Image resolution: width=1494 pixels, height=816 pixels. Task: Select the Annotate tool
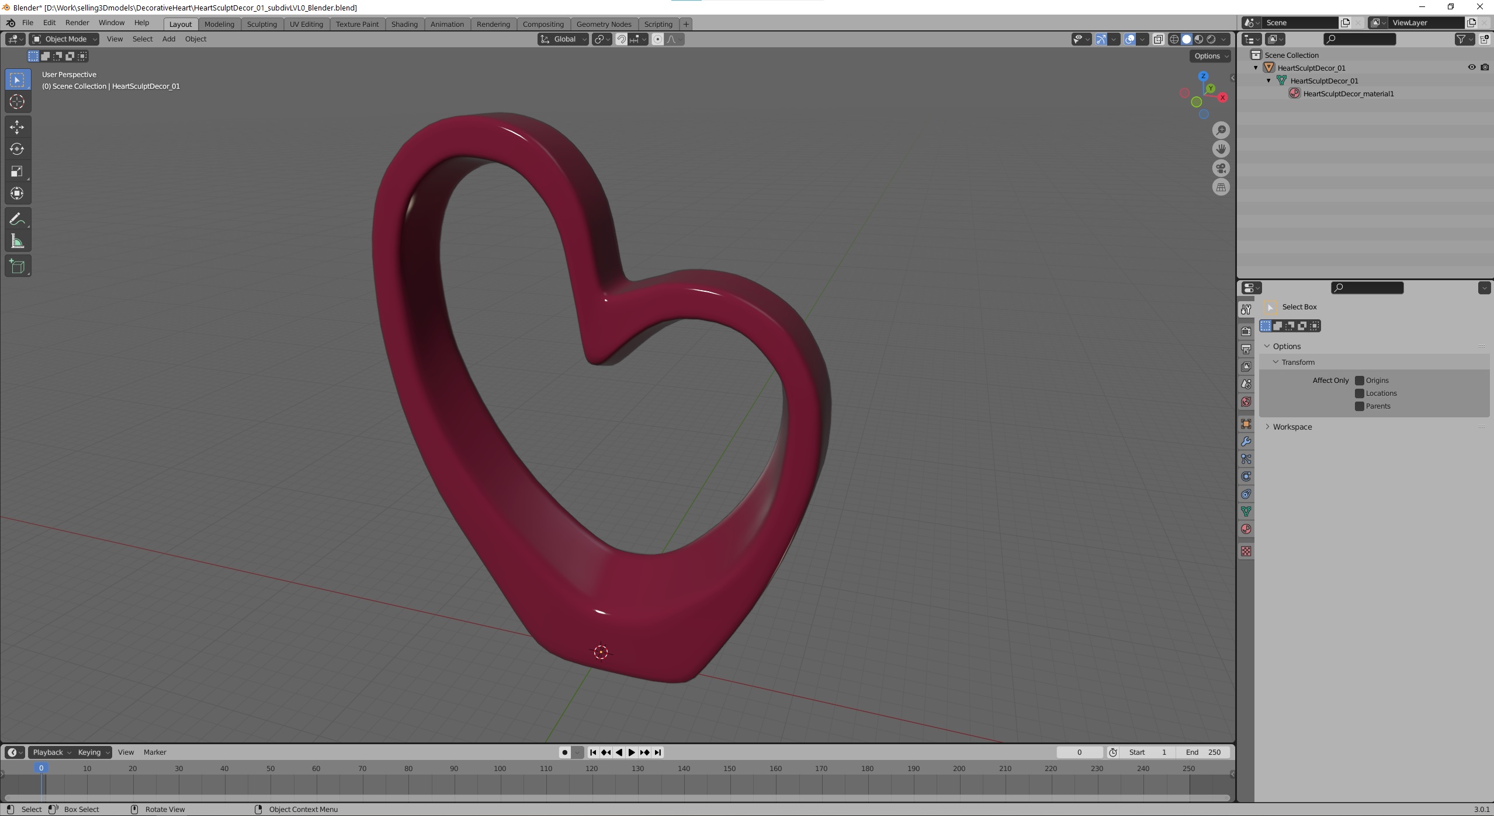click(17, 219)
